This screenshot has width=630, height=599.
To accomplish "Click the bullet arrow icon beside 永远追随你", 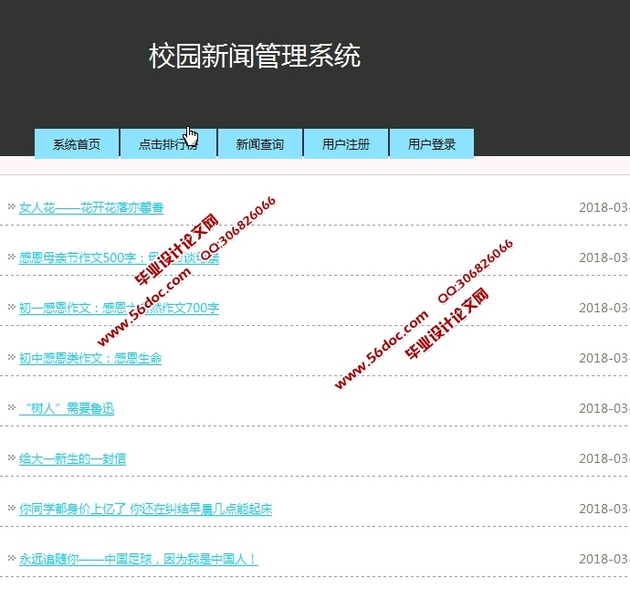I will pyautogui.click(x=11, y=559).
